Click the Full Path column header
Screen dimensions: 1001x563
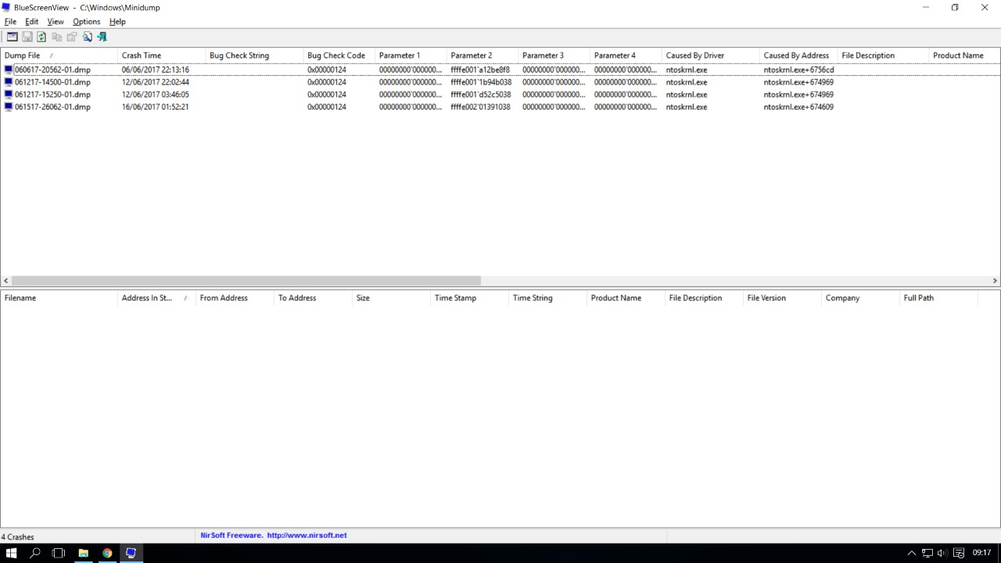coord(938,298)
